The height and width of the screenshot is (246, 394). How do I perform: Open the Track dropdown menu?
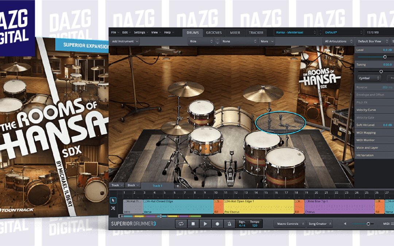[x=117, y=185]
